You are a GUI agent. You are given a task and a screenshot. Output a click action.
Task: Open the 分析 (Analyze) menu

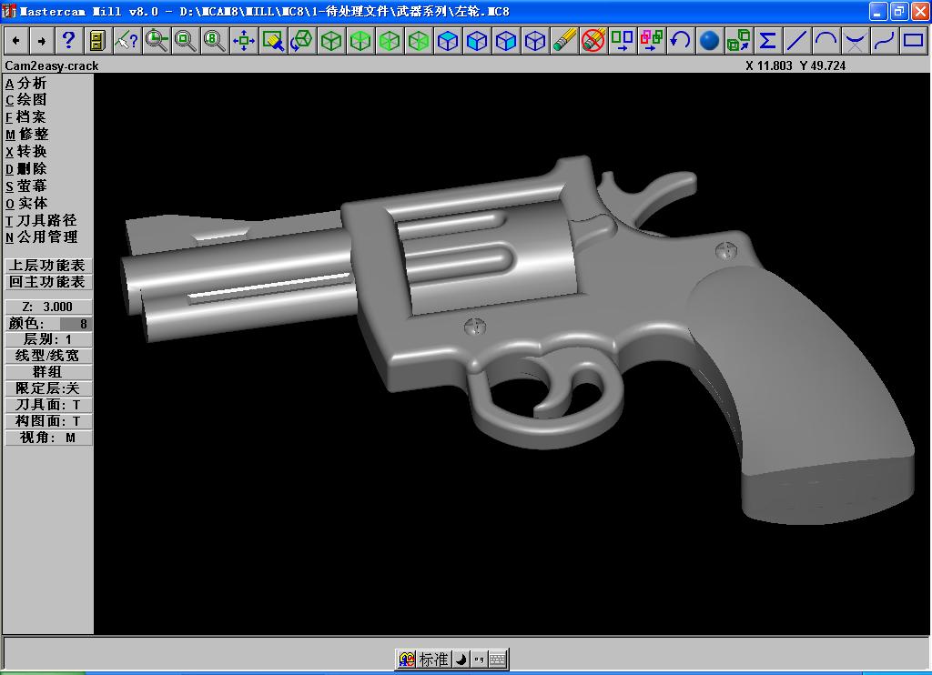(x=25, y=83)
